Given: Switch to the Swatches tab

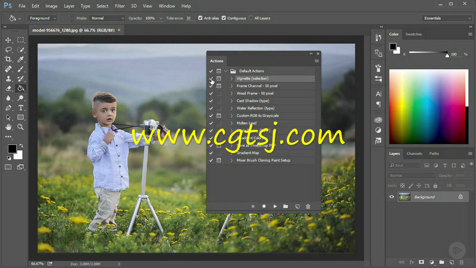Looking at the screenshot, I should pyautogui.click(x=414, y=34).
